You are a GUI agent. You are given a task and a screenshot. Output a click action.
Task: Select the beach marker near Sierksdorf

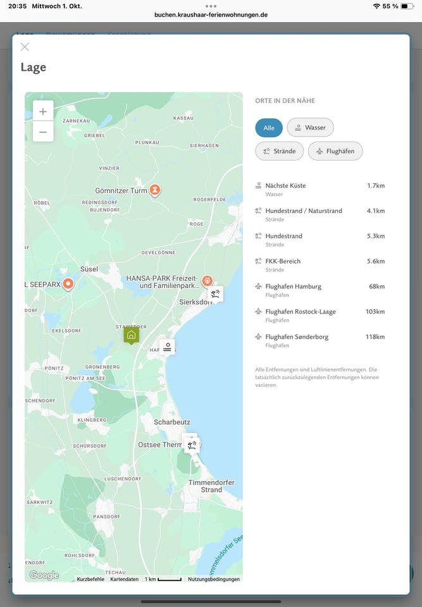216,293
